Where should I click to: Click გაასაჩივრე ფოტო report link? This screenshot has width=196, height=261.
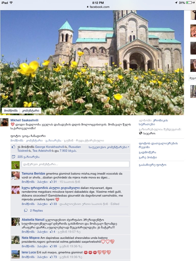153,165
